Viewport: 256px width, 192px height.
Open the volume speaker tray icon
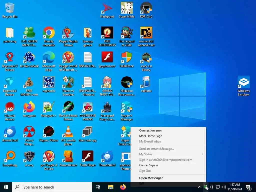click(224, 187)
